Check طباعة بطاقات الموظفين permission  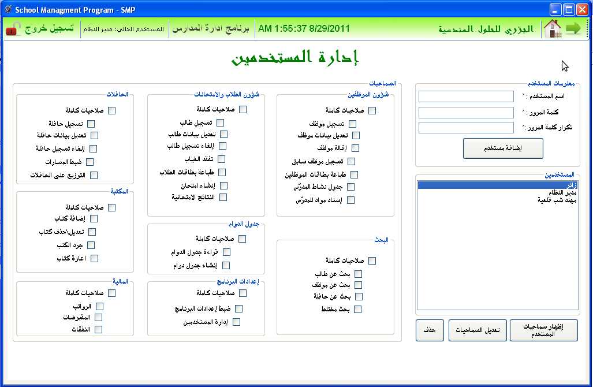coord(355,174)
